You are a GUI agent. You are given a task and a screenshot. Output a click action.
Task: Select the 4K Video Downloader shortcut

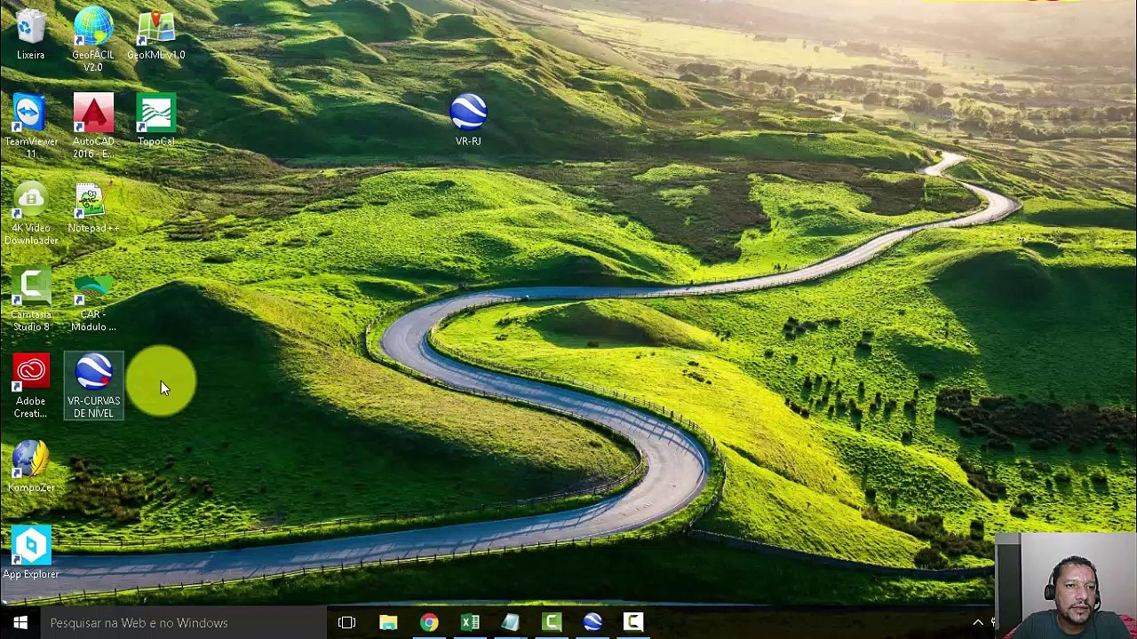click(x=31, y=213)
